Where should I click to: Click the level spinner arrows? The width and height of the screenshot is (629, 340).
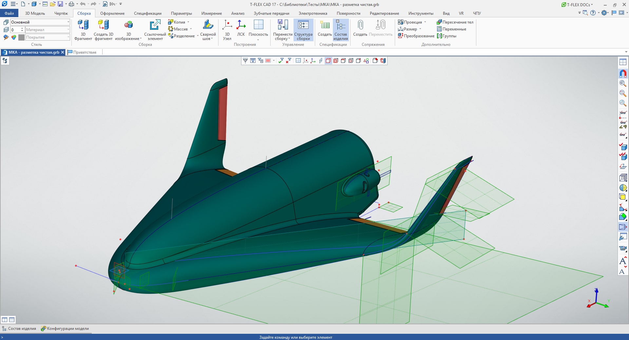22,30
